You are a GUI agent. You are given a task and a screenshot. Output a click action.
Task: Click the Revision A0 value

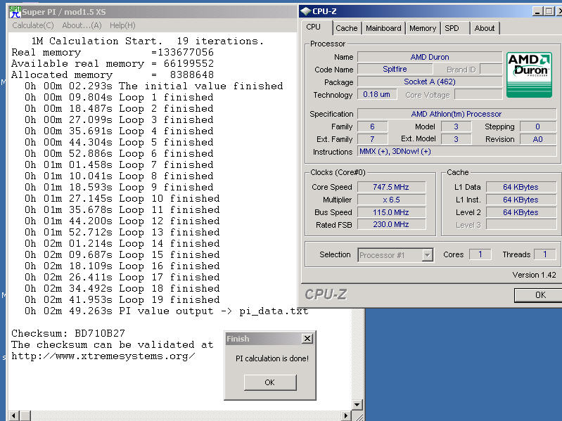pyautogui.click(x=538, y=139)
